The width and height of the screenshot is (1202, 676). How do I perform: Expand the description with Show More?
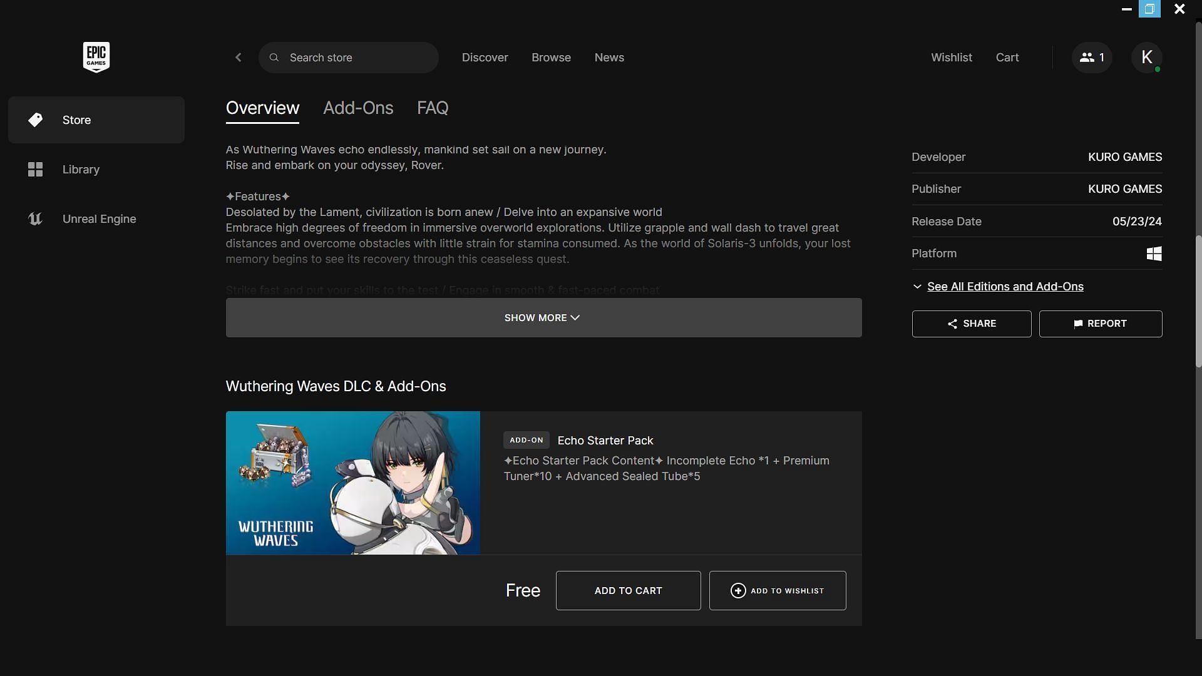coord(543,318)
